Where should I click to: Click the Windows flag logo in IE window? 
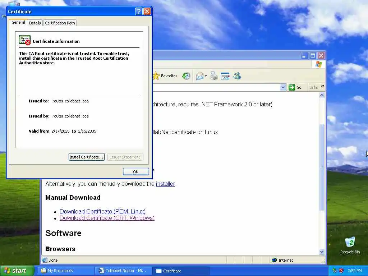pos(319,64)
